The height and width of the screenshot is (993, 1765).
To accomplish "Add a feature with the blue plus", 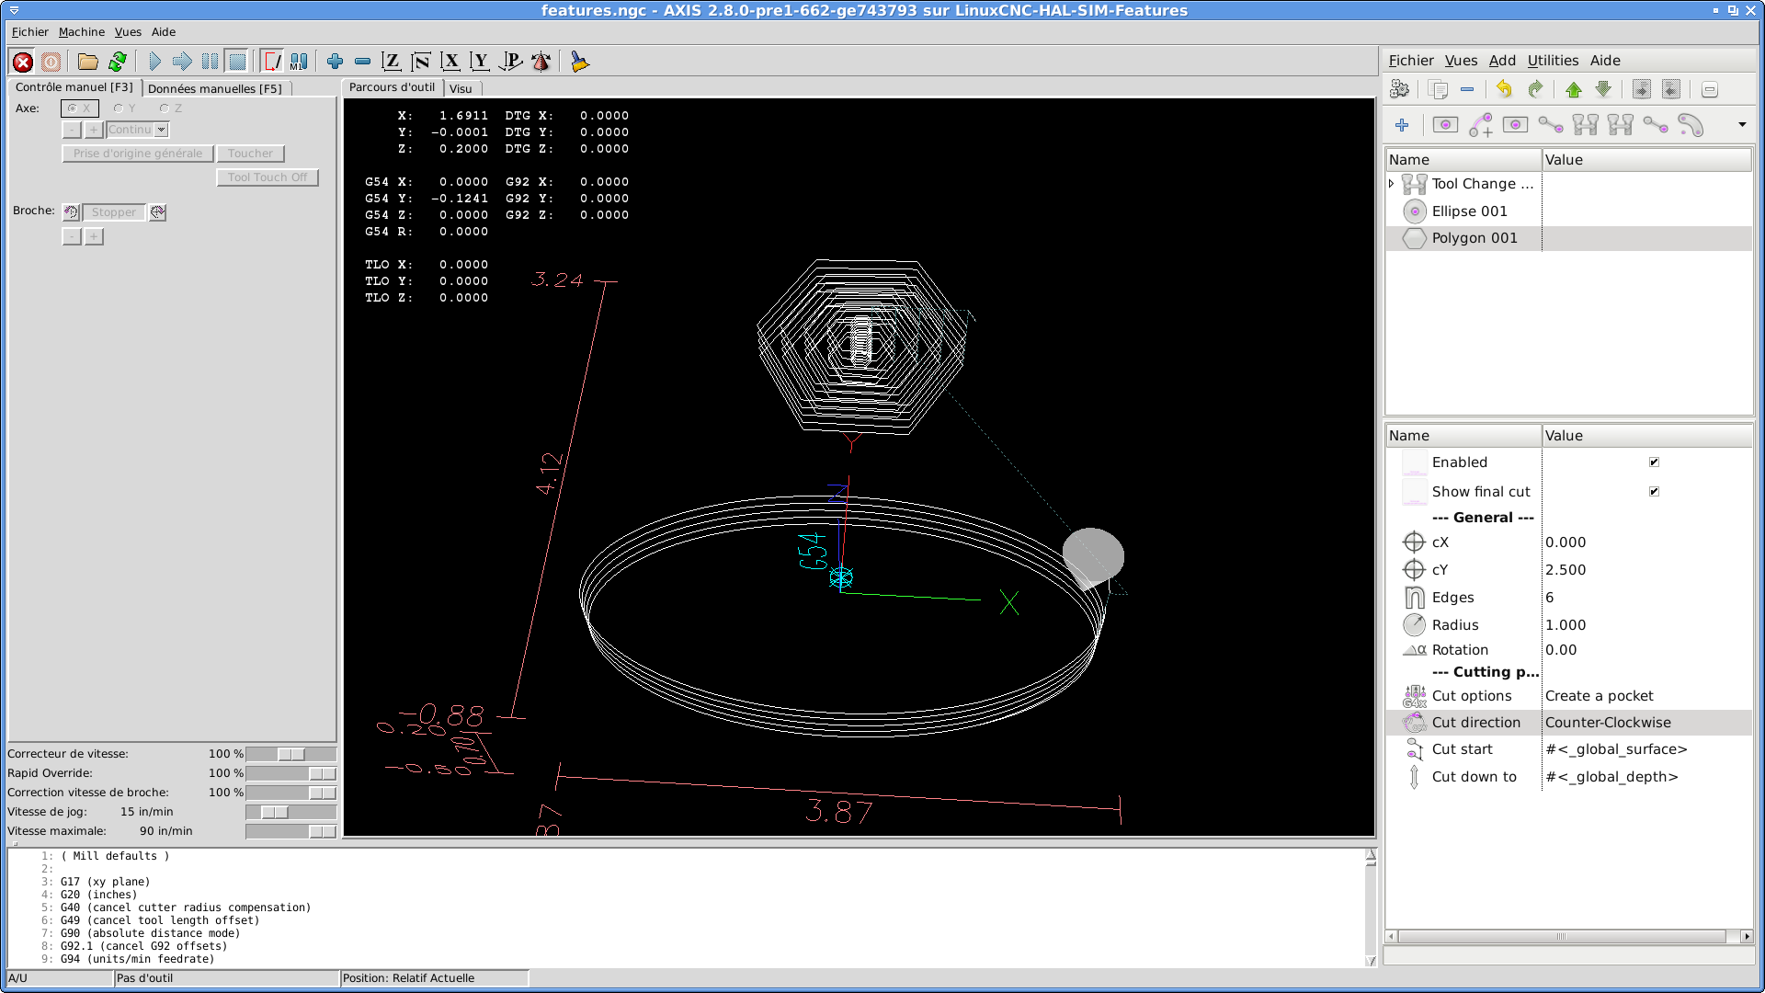I will (x=1402, y=125).
